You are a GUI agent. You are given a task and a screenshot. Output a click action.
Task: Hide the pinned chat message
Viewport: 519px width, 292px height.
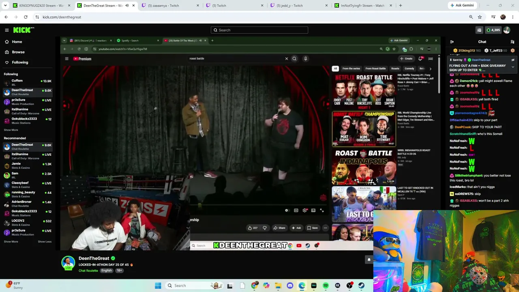tap(513, 60)
